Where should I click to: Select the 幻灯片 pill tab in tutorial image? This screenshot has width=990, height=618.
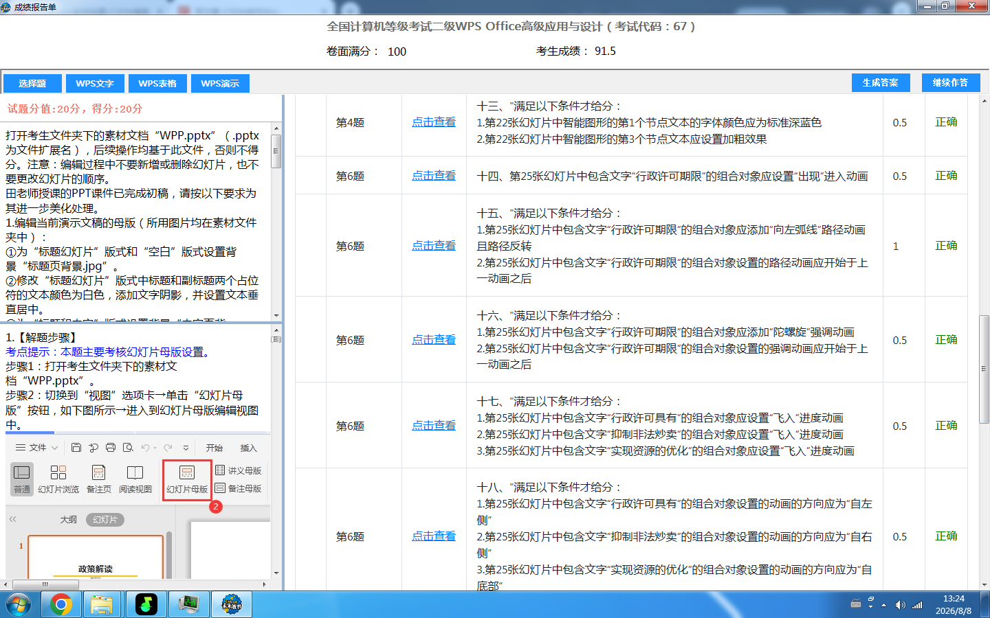point(105,520)
